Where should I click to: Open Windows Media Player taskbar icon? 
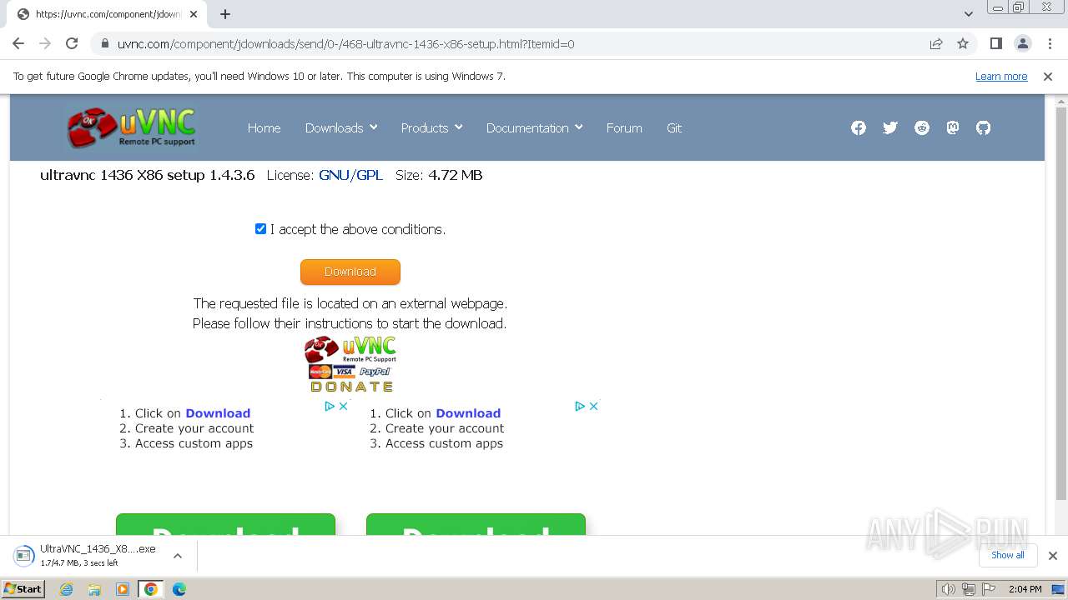click(123, 589)
